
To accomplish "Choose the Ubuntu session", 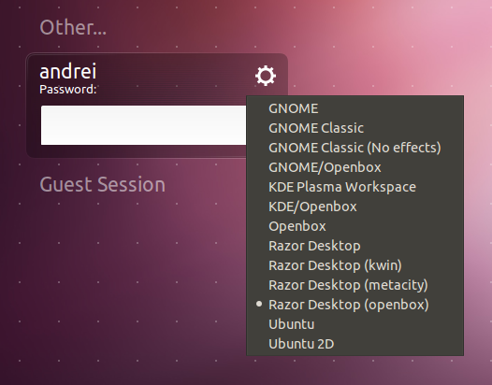I will [355, 324].
